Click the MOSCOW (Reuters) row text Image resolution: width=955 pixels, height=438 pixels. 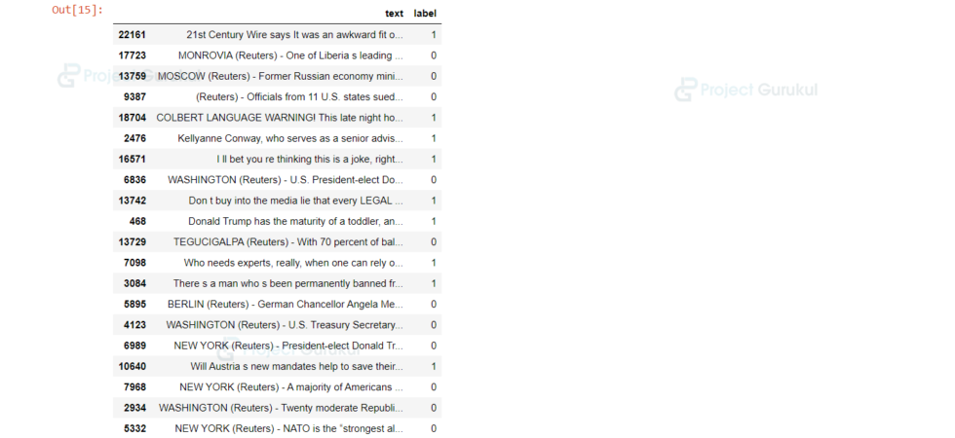tap(280, 76)
